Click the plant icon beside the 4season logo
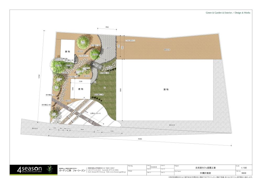 pyautogui.click(x=49, y=169)
